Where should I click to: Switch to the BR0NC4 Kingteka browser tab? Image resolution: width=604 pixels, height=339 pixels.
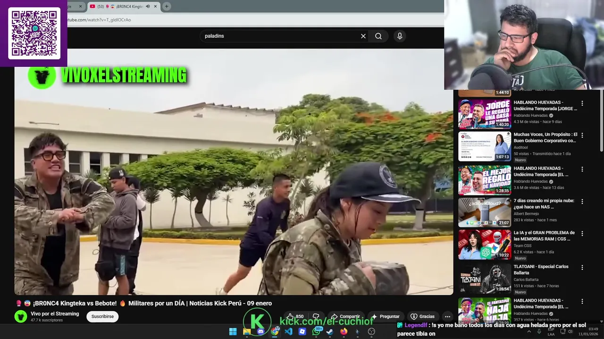tap(124, 6)
